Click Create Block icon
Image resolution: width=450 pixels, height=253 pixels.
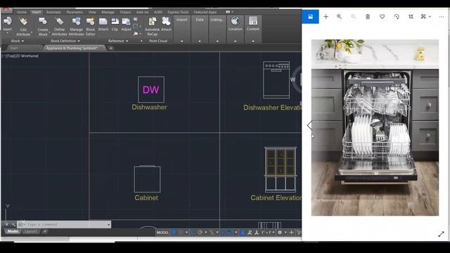click(x=43, y=22)
